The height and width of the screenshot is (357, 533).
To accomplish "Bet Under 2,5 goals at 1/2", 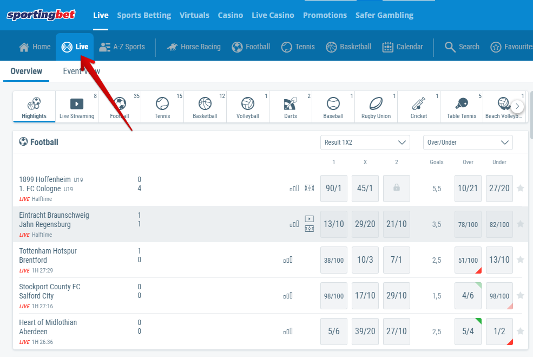I will 499,332.
